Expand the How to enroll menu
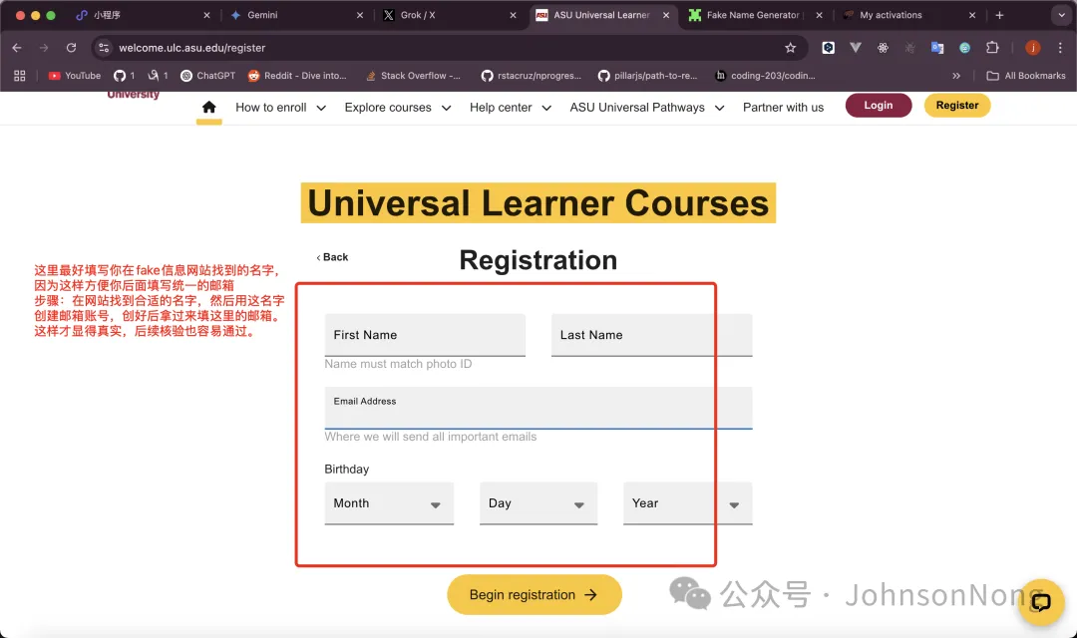 point(280,107)
